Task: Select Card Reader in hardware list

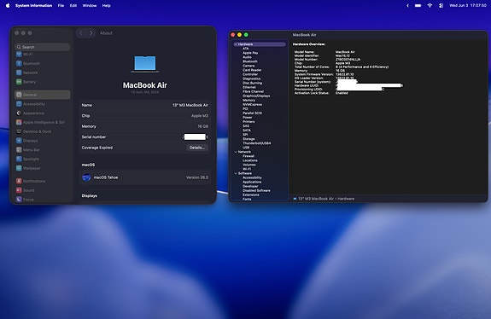Action: [x=252, y=70]
